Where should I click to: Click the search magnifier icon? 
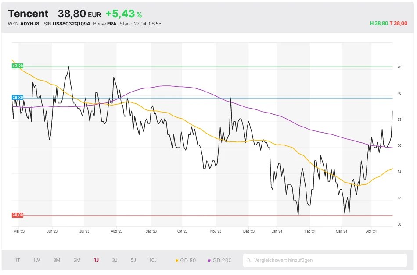pyautogui.click(x=249, y=261)
